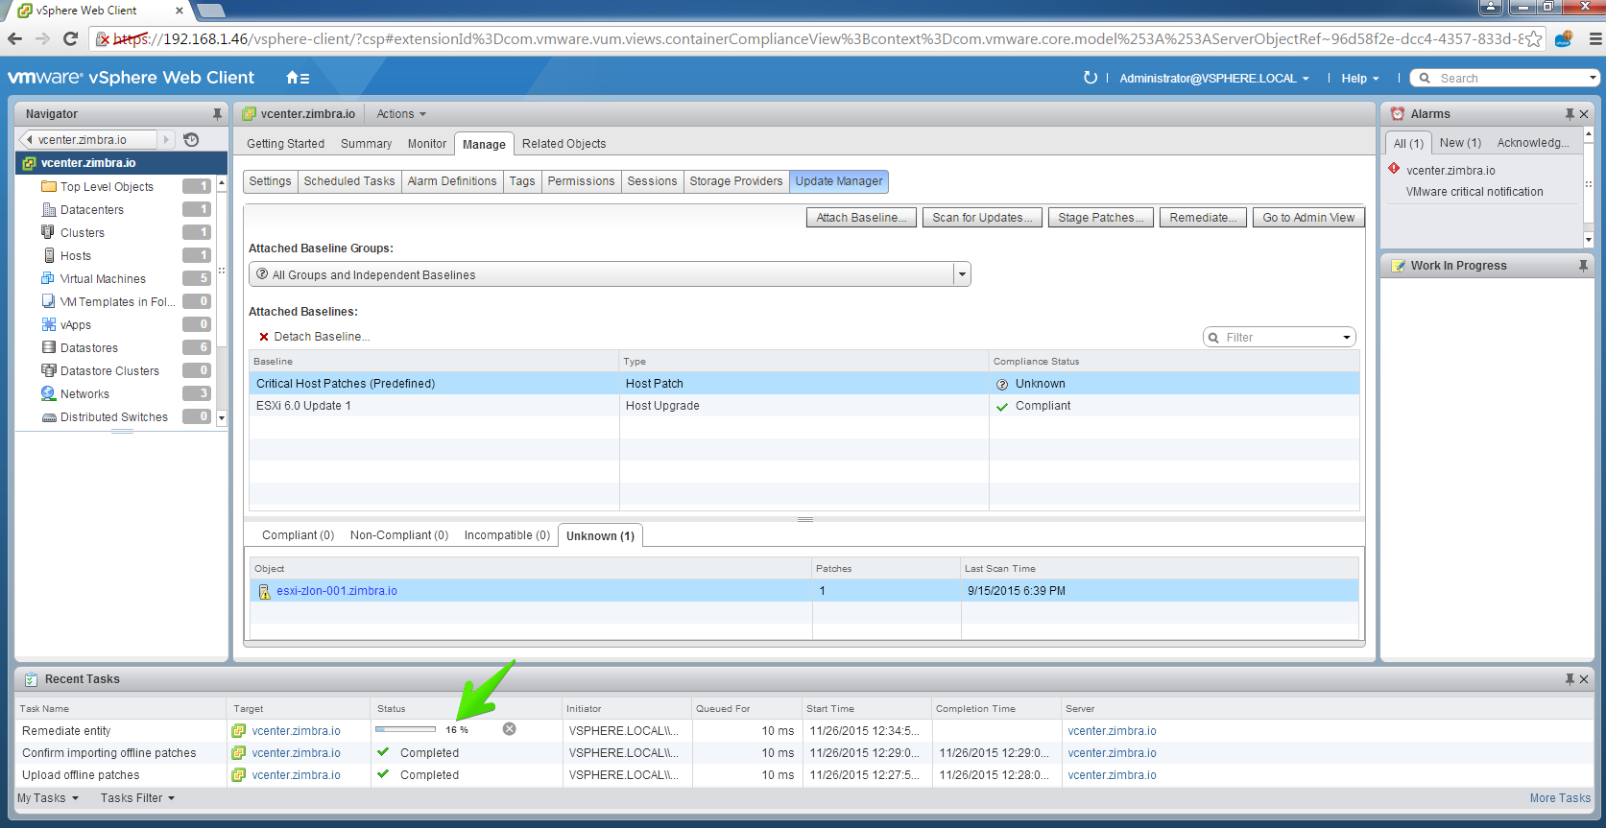Open the esxi-zlon-001.zimbra.io host link
1606x828 pixels.
coord(337,591)
